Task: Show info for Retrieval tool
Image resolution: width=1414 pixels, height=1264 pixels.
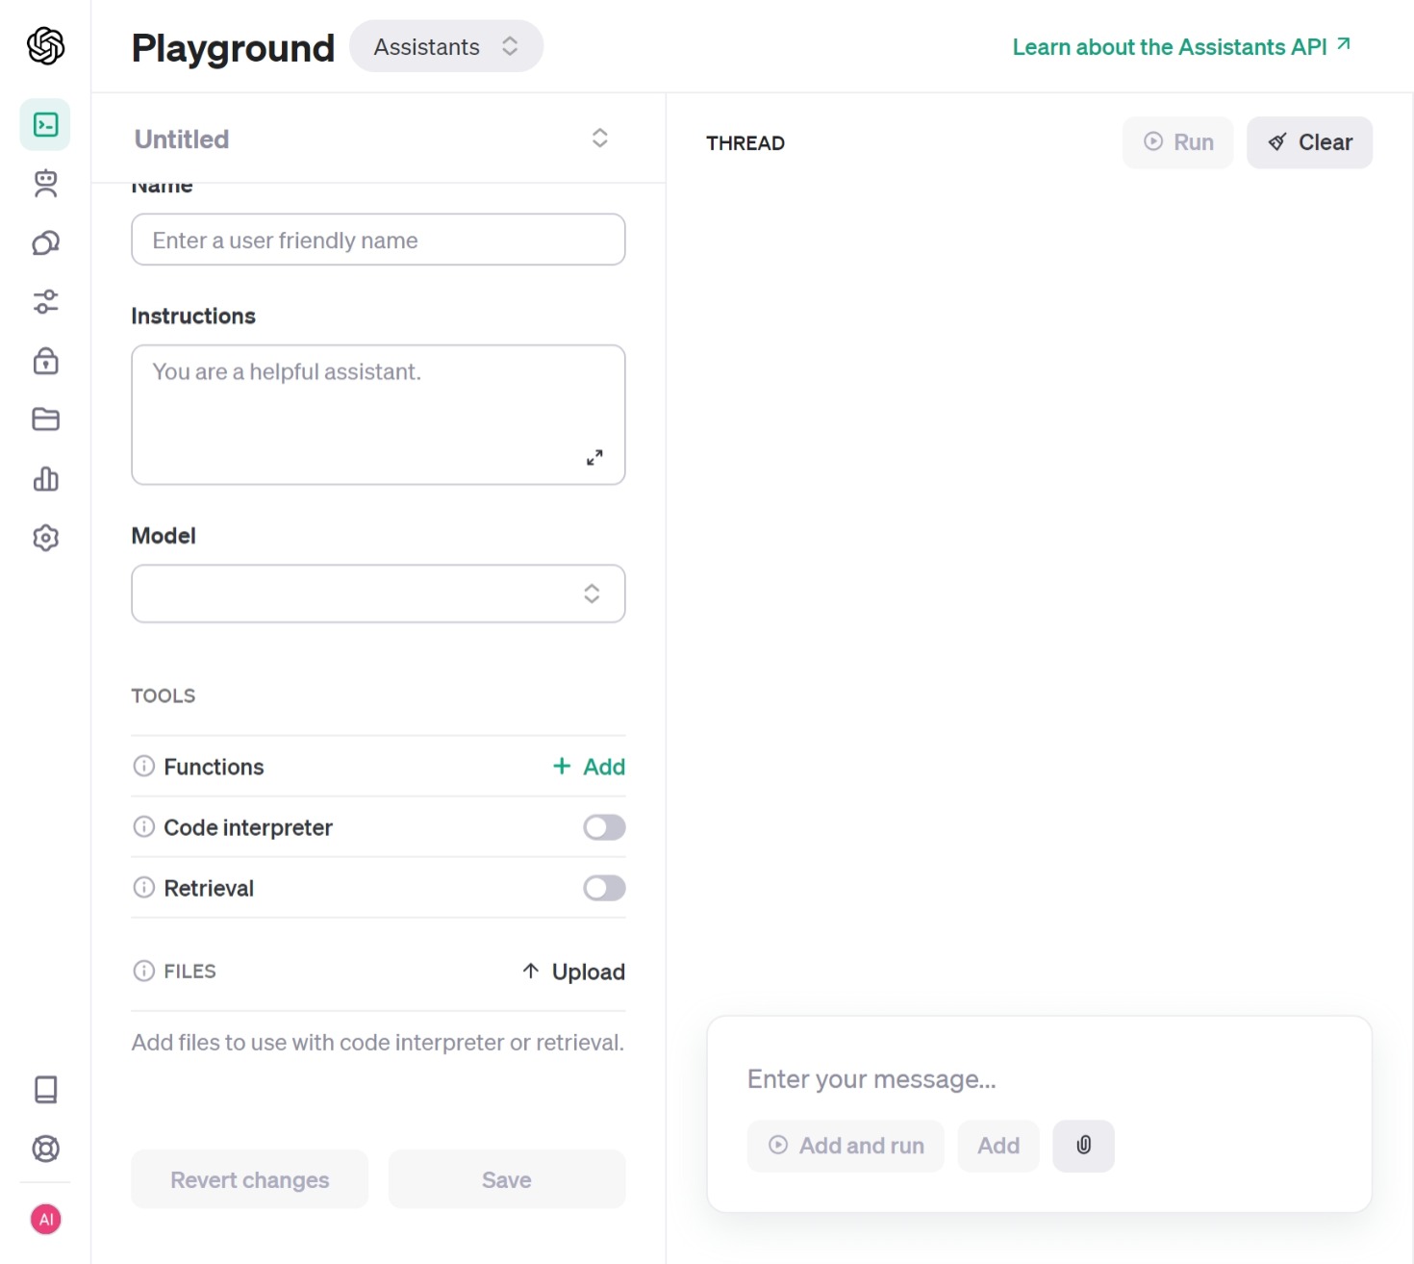Action: (x=143, y=887)
